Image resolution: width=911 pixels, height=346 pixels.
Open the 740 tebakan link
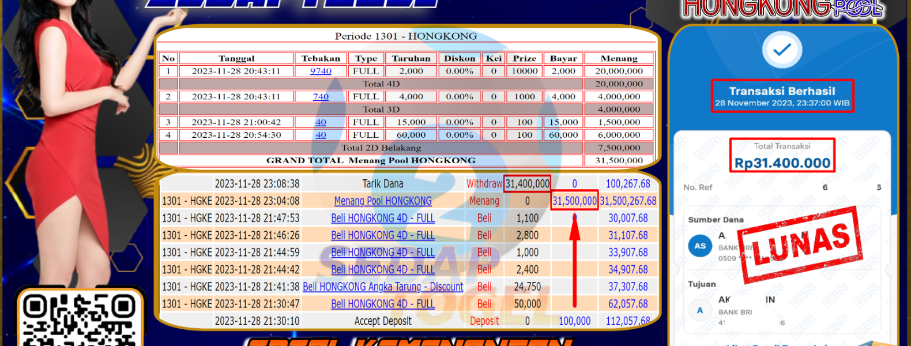pyautogui.click(x=321, y=96)
